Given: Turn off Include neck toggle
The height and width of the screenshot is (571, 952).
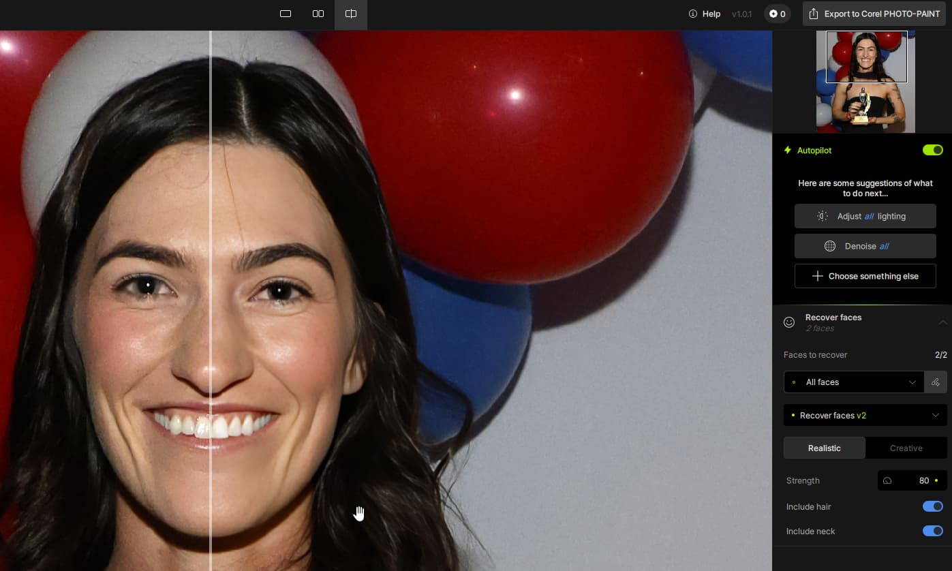Looking at the screenshot, I should pyautogui.click(x=932, y=531).
